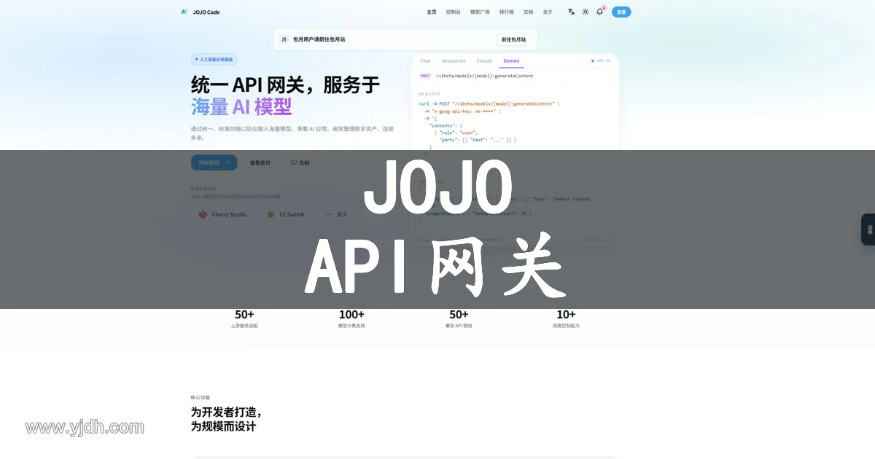
Task: Open the 排行榜 leaderboard page
Action: pos(507,12)
